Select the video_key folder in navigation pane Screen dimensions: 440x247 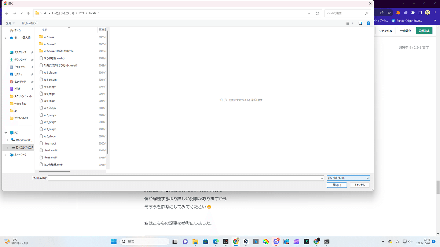tap(18, 104)
